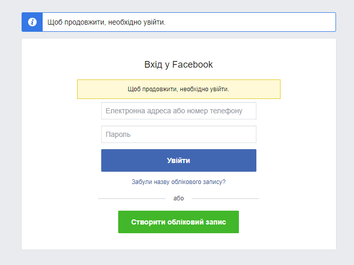The image size is (354, 265).
Task: Start creating a new Facebook account
Action: 178,222
